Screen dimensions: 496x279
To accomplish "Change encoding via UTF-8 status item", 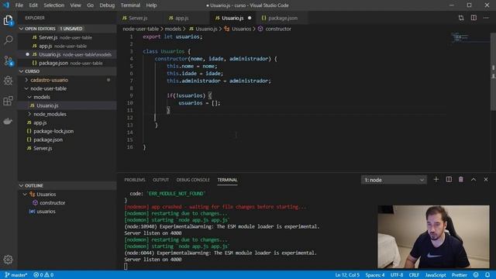I will point(397,275).
